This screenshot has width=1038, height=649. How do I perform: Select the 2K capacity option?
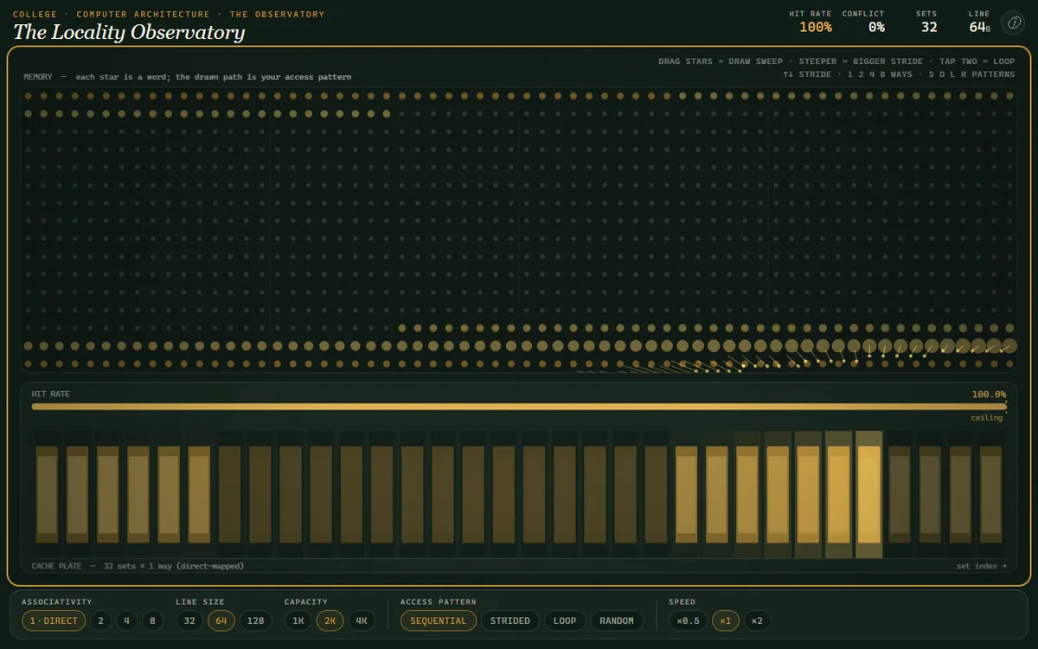[330, 620]
